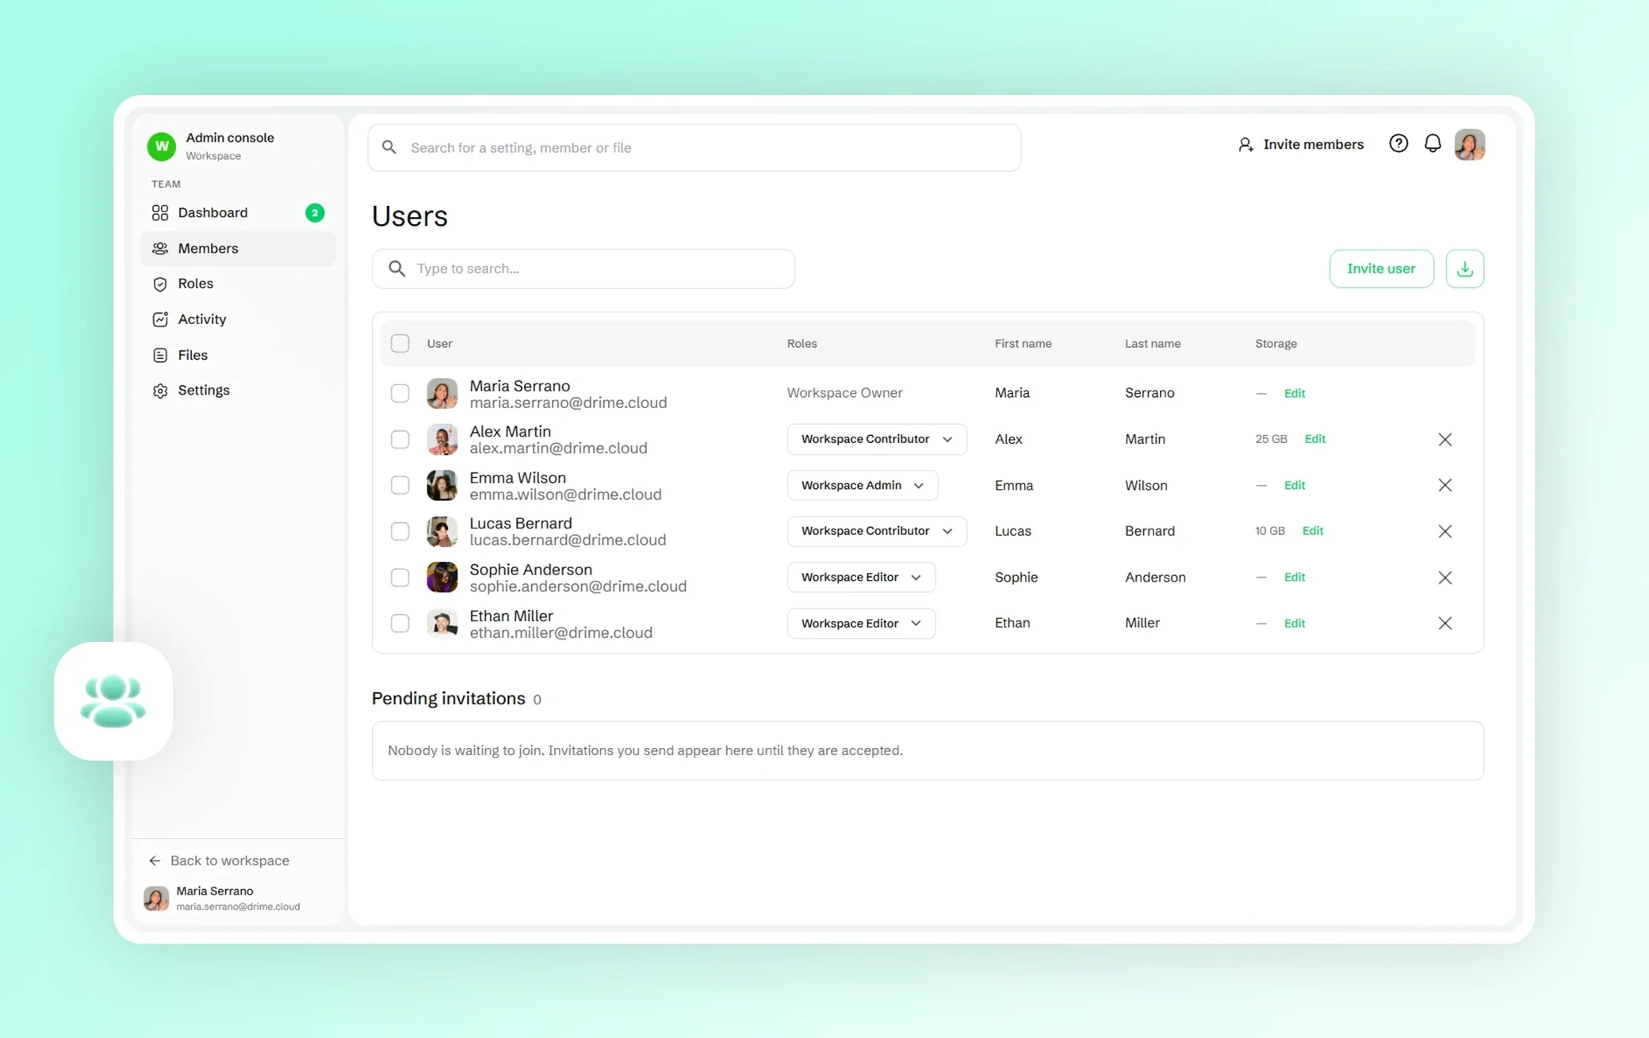This screenshot has height=1038, width=1649.
Task: Click the Dashboard notification badge showing 2
Action: coord(315,212)
